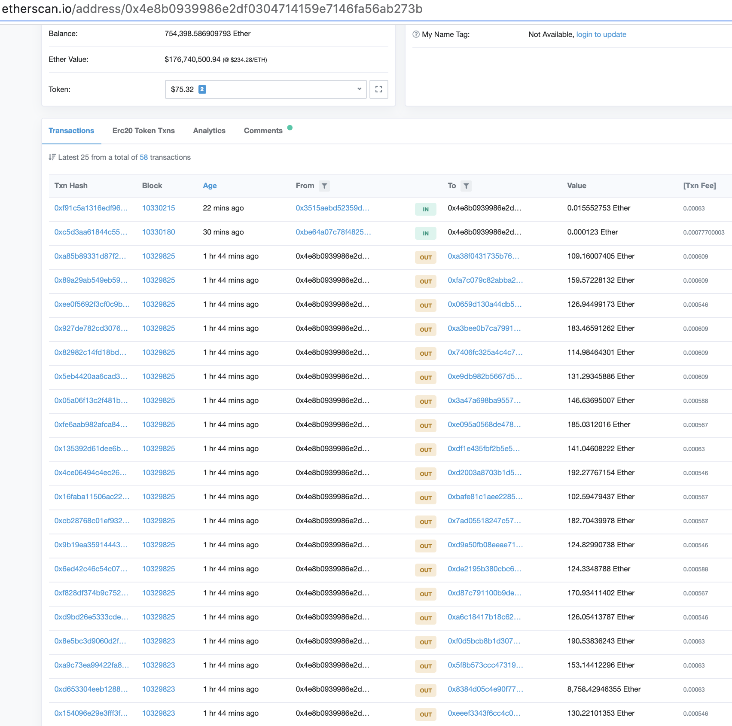Open transaction hash 0xd9bd26e5333cde…
This screenshot has height=726, width=732.
[x=91, y=617]
